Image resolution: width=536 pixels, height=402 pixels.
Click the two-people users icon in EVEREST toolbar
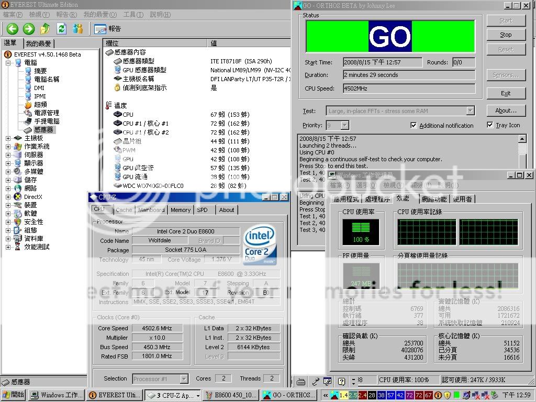click(x=78, y=29)
